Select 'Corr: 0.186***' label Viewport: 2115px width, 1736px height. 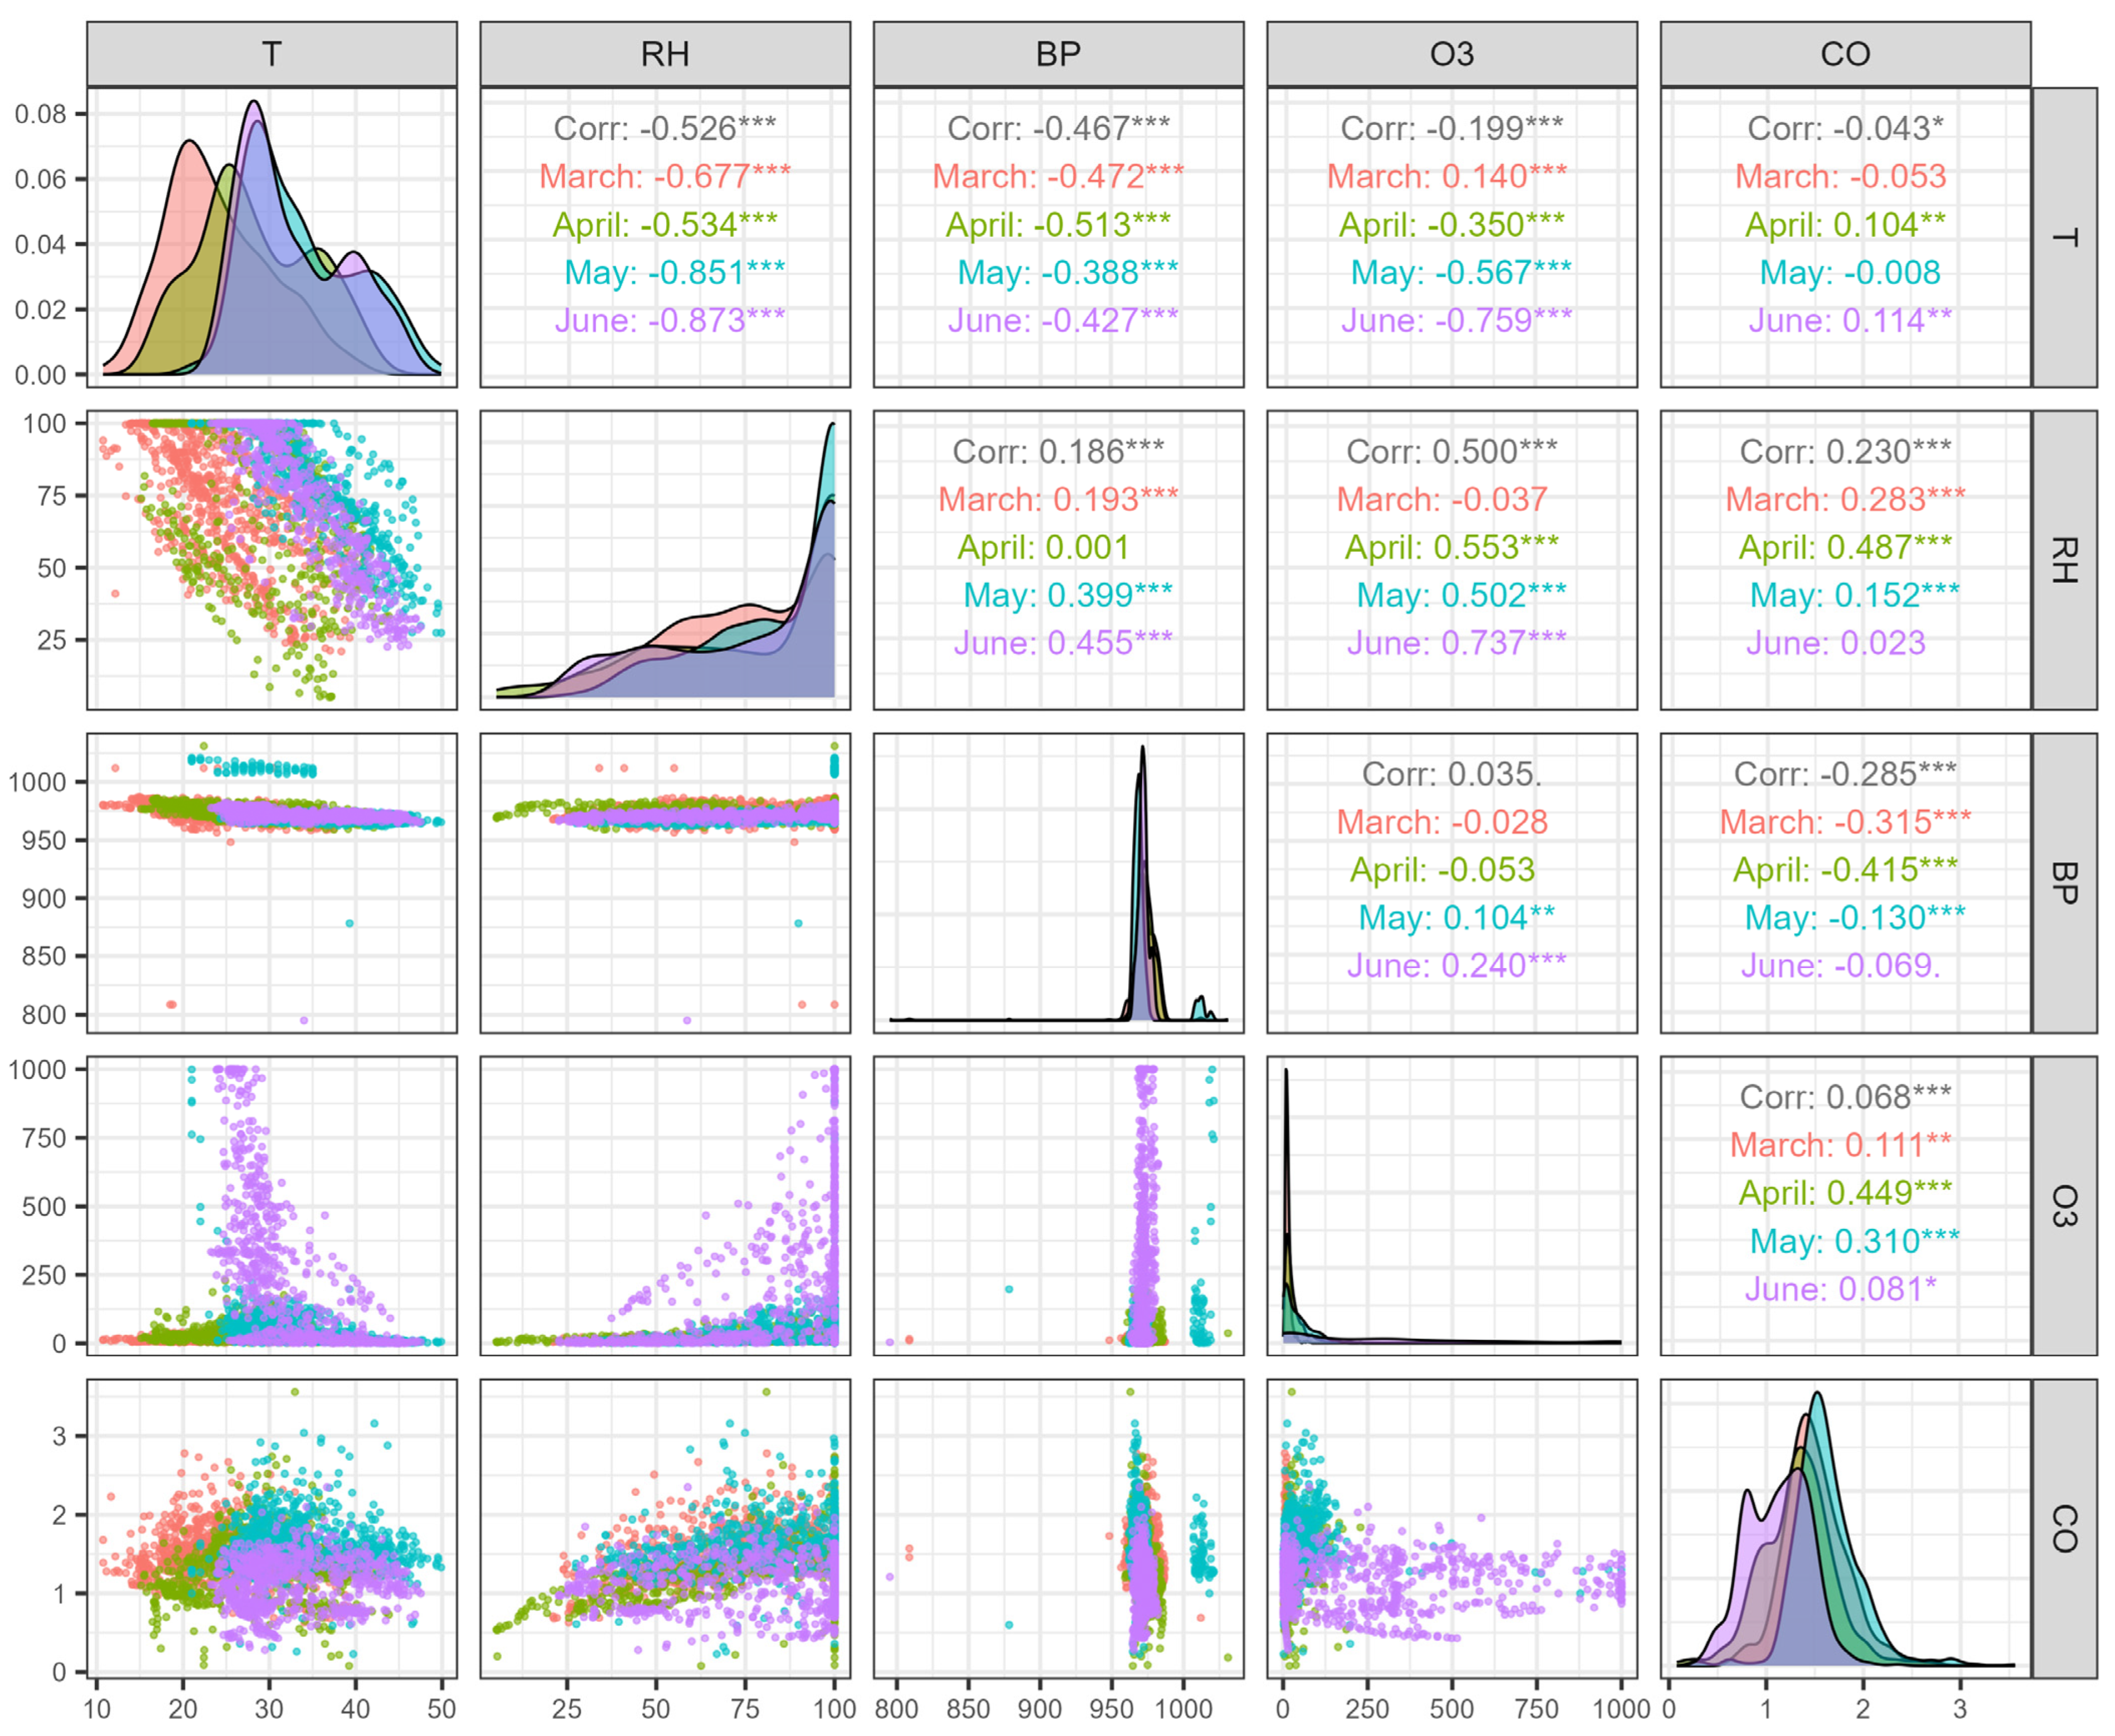pyautogui.click(x=1058, y=451)
